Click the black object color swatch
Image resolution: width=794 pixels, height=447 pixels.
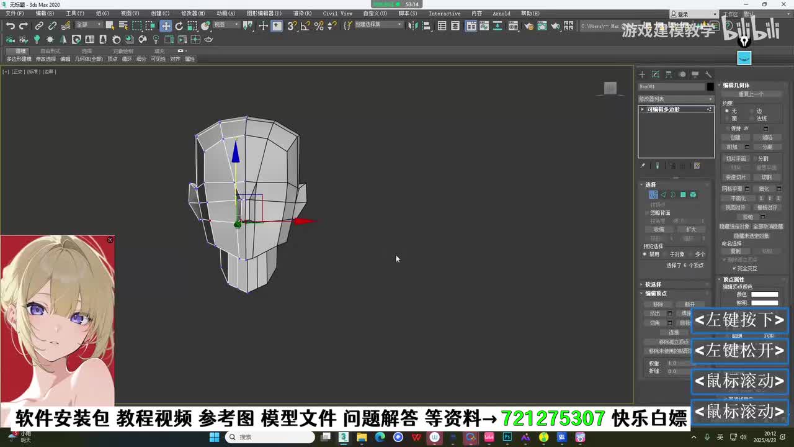pyautogui.click(x=710, y=87)
